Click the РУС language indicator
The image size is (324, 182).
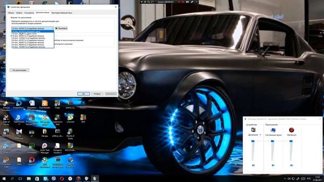pyautogui.click(x=309, y=178)
